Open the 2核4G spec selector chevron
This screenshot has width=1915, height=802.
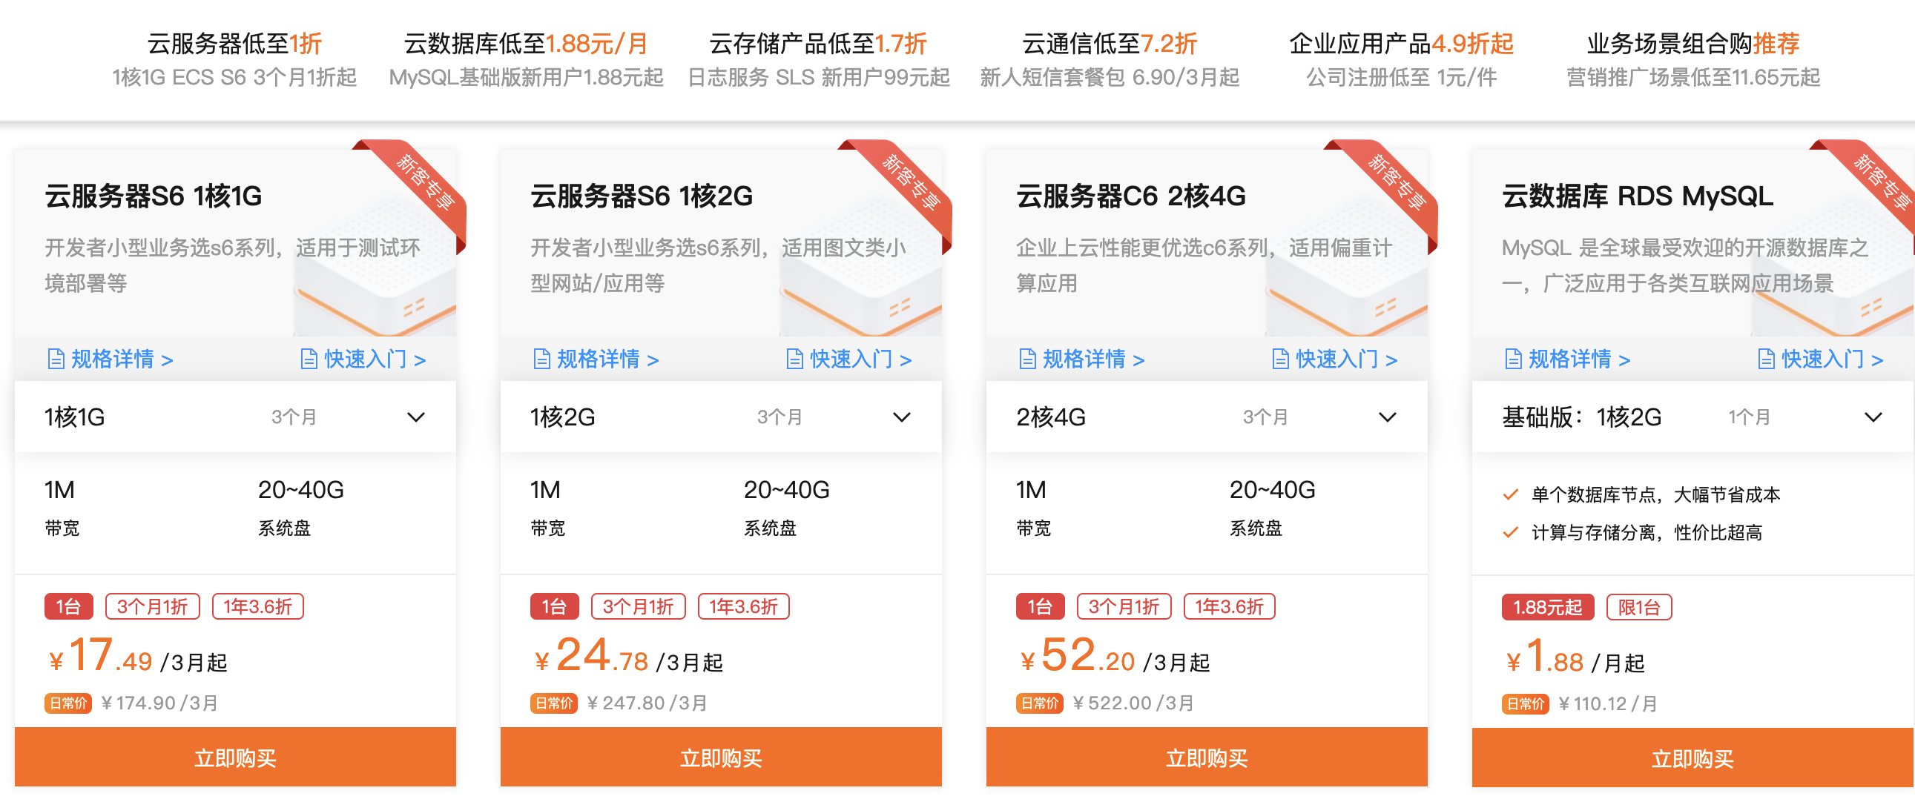point(1388,417)
